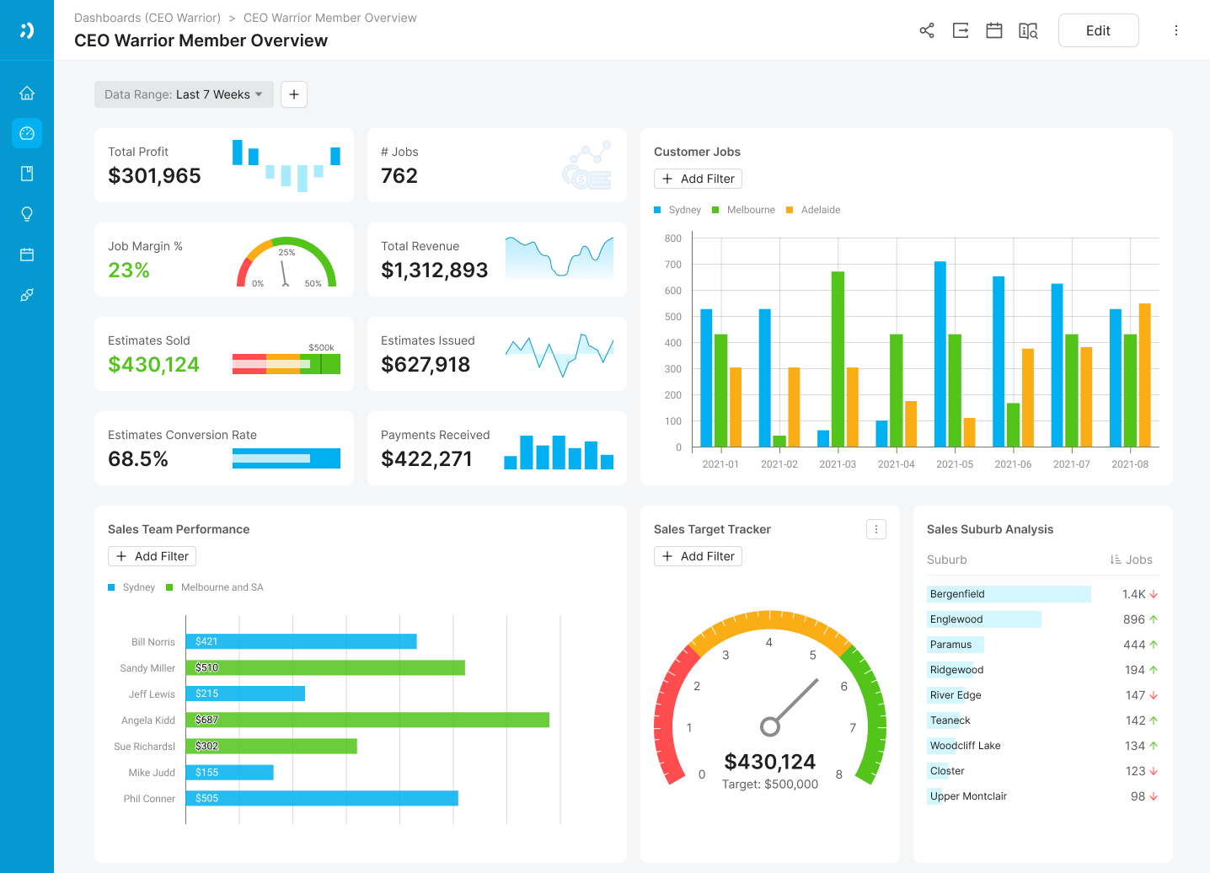The width and height of the screenshot is (1210, 873).
Task: Go to Dashboards (CEO Warrior) breadcrumb
Action: click(x=147, y=18)
